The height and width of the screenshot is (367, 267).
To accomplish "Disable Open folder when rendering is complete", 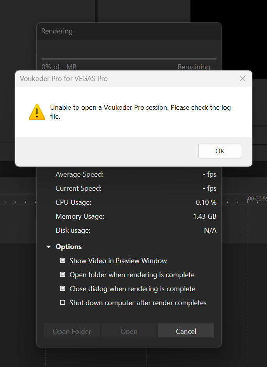I will (x=63, y=274).
